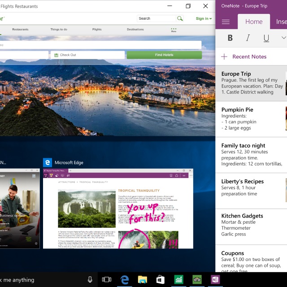287x287 pixels.
Task: Expand more formatting options chevron in OneNote
Action: [283, 38]
